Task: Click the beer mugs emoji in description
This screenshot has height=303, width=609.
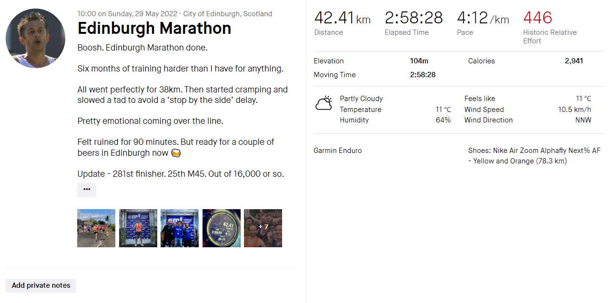Action: coord(176,153)
